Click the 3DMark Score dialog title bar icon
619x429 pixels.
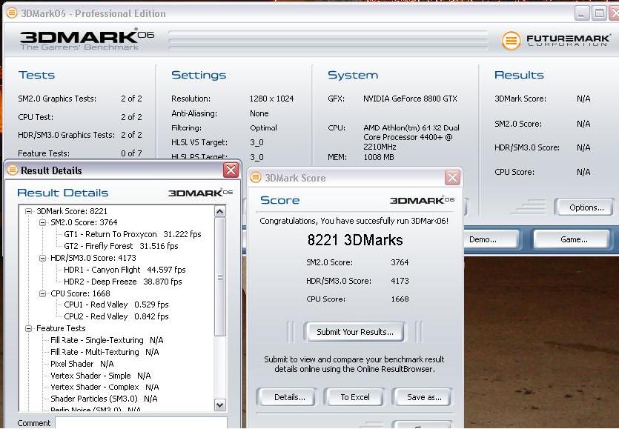click(x=256, y=178)
